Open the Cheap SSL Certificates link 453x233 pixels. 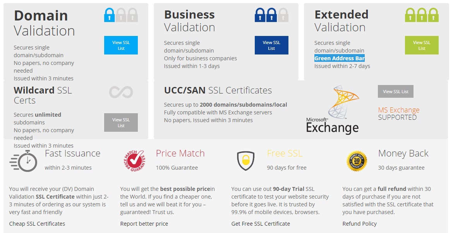coord(37,223)
